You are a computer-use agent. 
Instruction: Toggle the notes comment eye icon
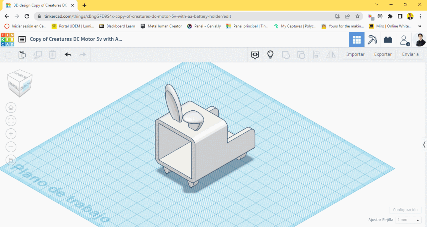[255, 55]
